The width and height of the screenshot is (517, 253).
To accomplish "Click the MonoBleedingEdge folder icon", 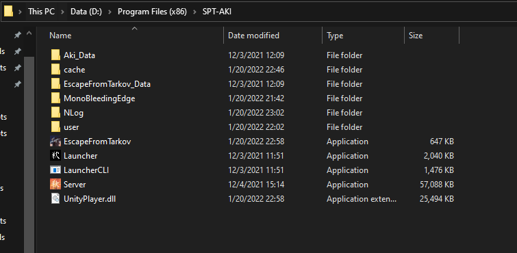I will pyautogui.click(x=55, y=98).
